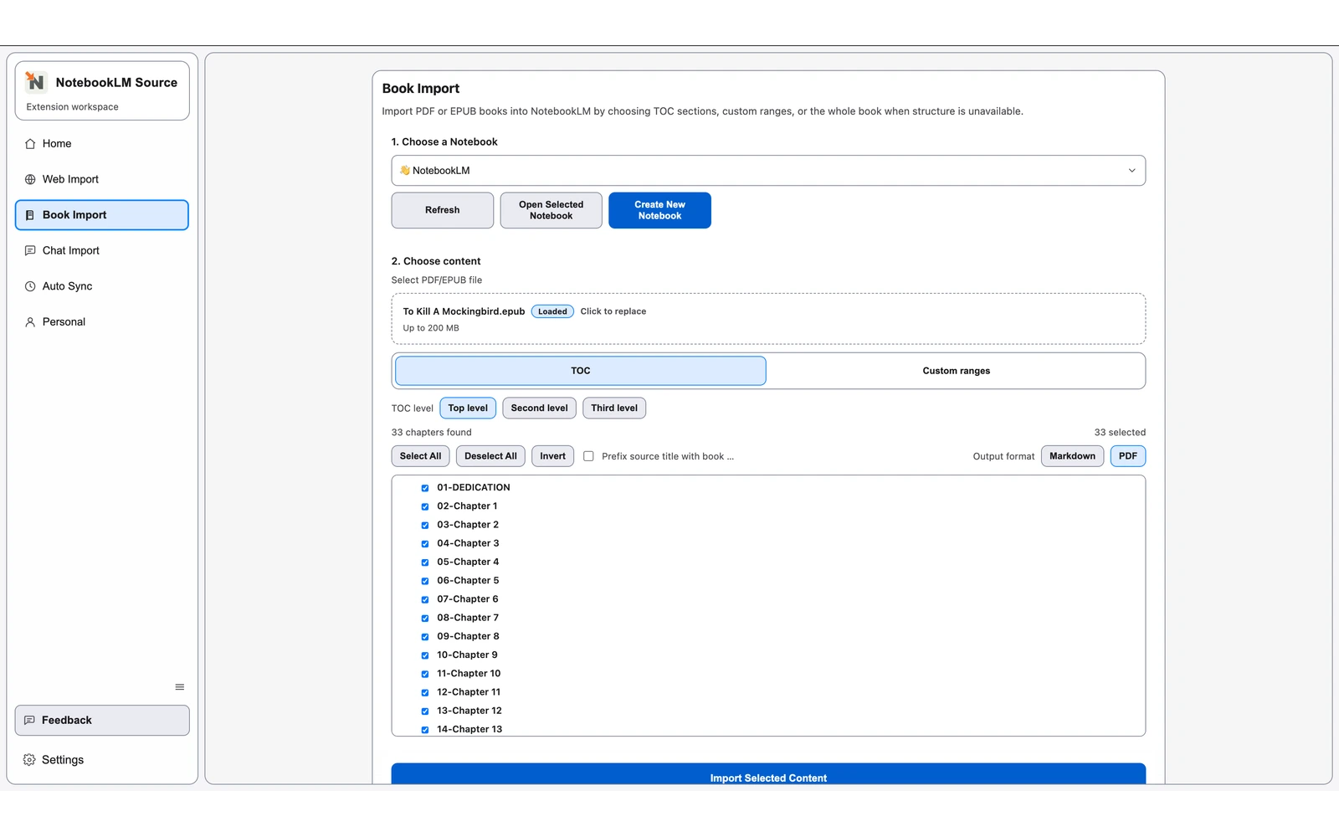Enable prefix source title with book

588,456
